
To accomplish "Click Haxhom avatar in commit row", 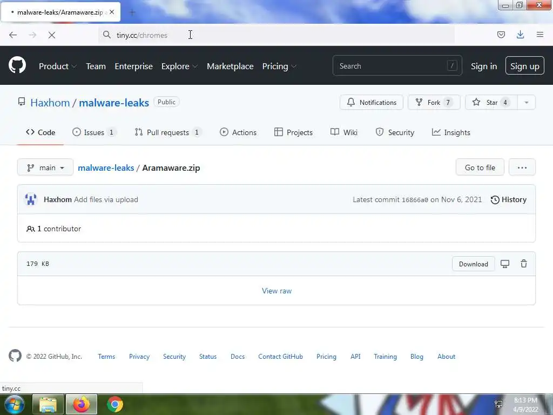I will (x=31, y=199).
